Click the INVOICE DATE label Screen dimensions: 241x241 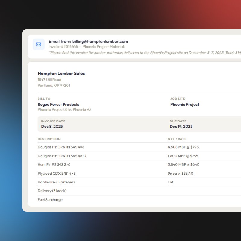[53, 121]
